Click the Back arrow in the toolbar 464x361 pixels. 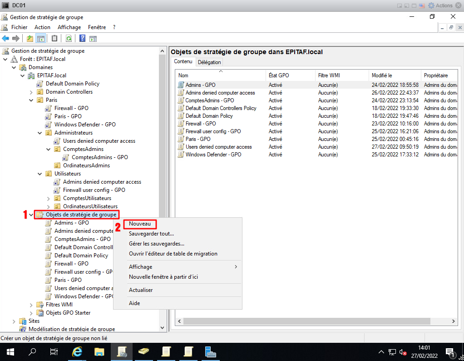point(6,39)
